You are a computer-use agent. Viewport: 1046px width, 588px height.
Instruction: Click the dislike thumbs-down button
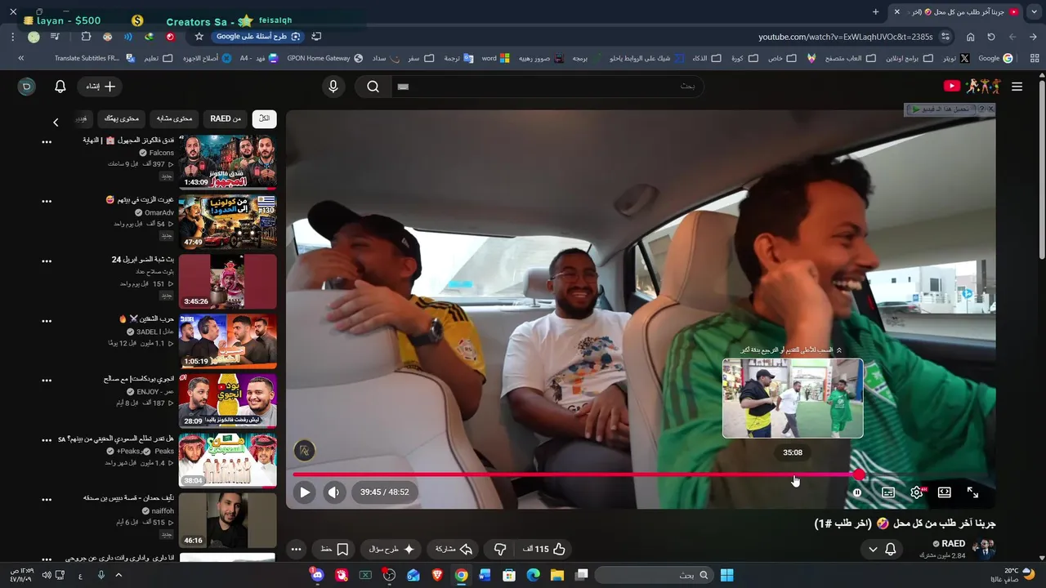tap(500, 550)
